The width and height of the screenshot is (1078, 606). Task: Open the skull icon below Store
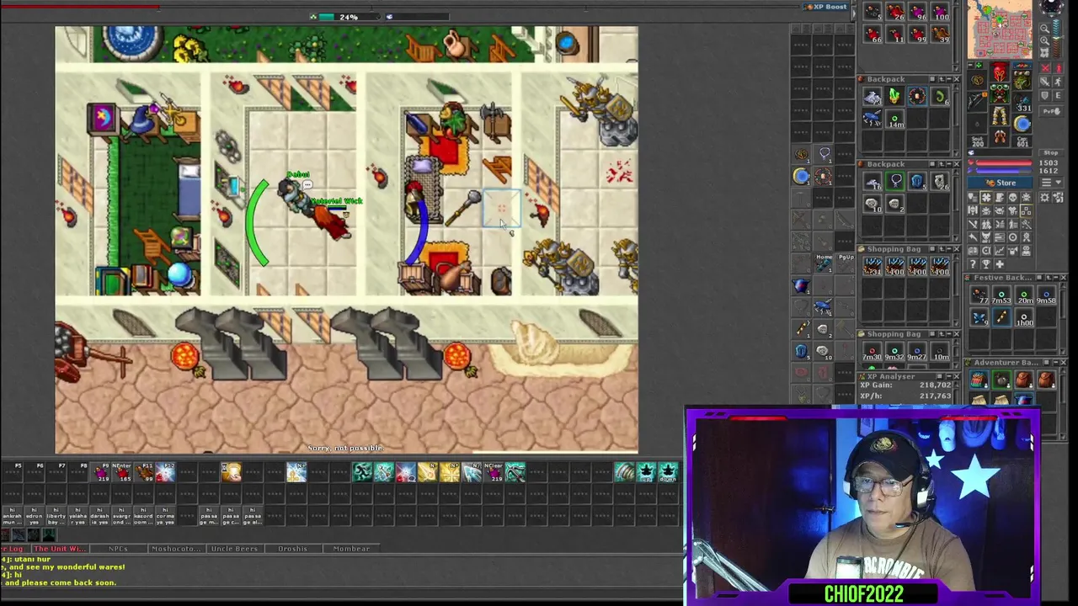click(1012, 198)
